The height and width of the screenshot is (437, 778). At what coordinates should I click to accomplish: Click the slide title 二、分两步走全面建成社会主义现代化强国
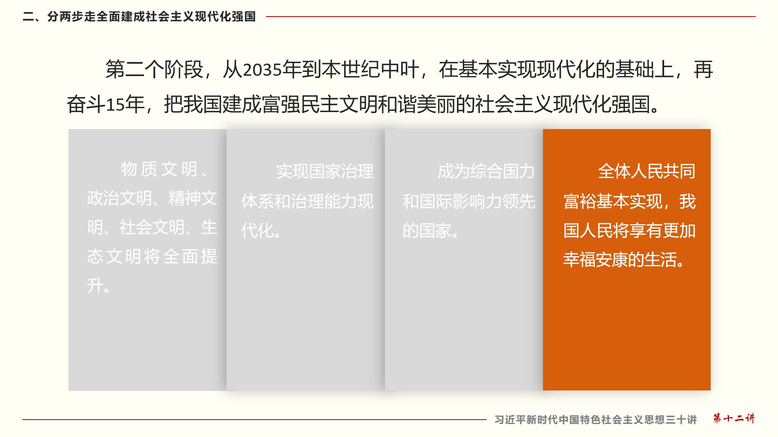coord(139,17)
